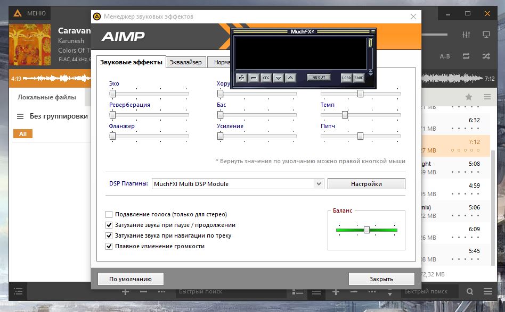Click the visualization monitor icon
505x312 pixels.
click(x=486, y=35)
